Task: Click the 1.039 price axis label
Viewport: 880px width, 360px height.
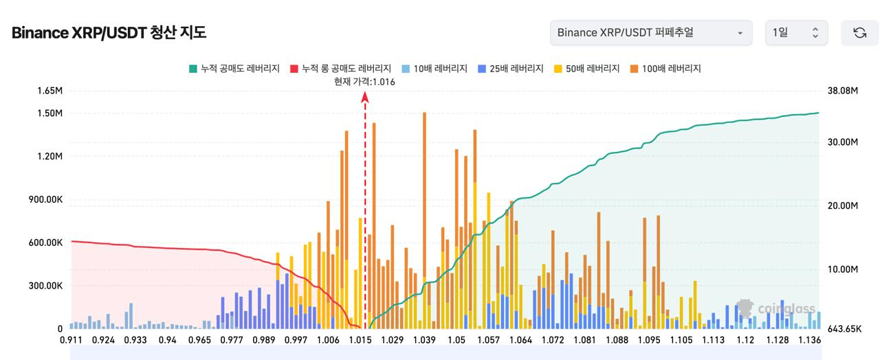Action: pos(424,339)
